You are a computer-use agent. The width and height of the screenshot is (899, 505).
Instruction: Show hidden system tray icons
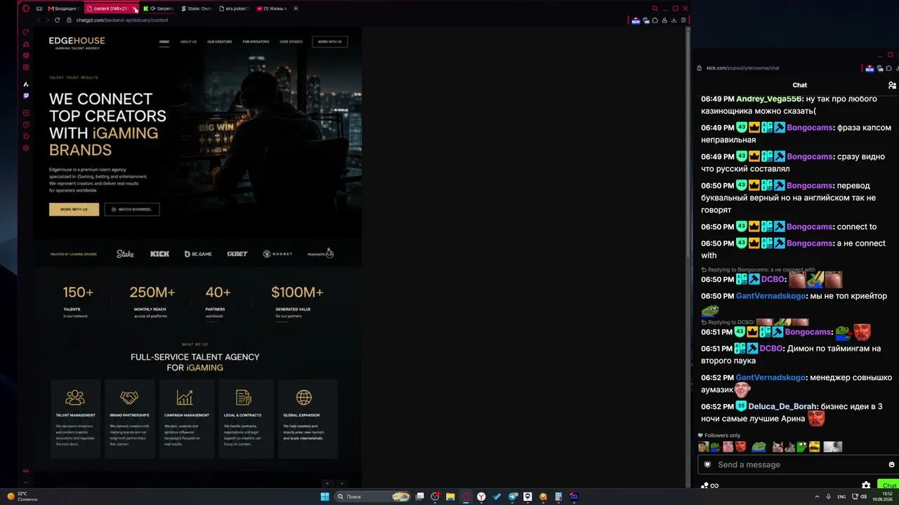[817, 497]
